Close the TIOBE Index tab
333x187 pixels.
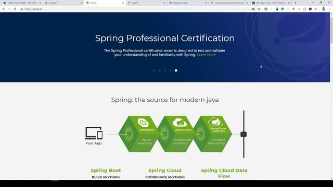tap(40, 3)
